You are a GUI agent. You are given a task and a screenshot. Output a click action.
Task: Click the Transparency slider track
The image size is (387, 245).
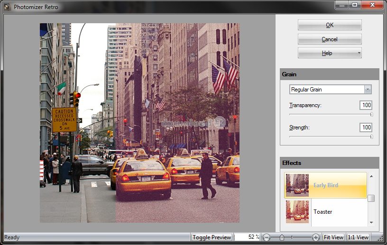[330, 114]
